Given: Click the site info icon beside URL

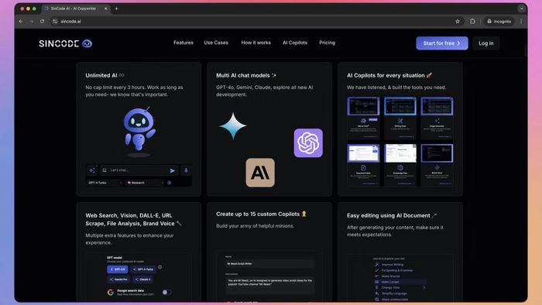Looking at the screenshot, I should click(55, 22).
